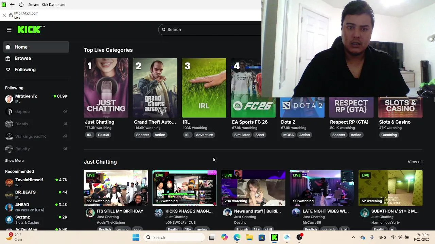
Task: Click Diealis's avatar in Following list
Action: pos(9,124)
